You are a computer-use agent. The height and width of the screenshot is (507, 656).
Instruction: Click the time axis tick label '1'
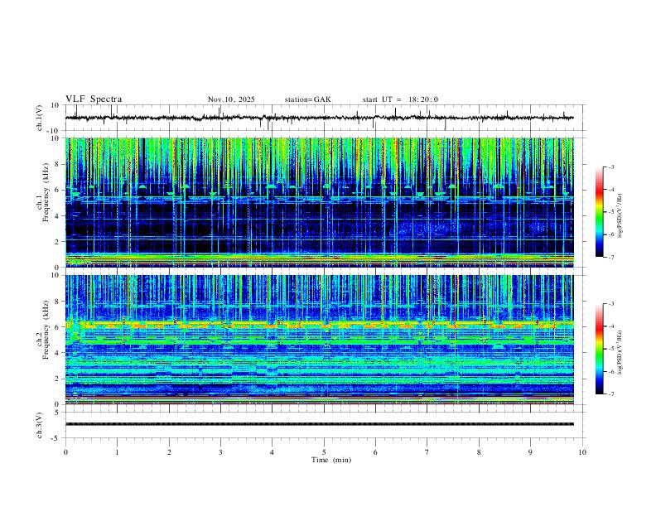[x=117, y=452]
